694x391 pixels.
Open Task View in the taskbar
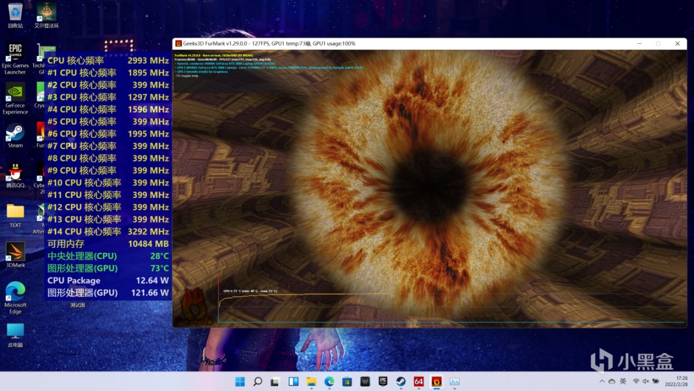[x=275, y=382]
